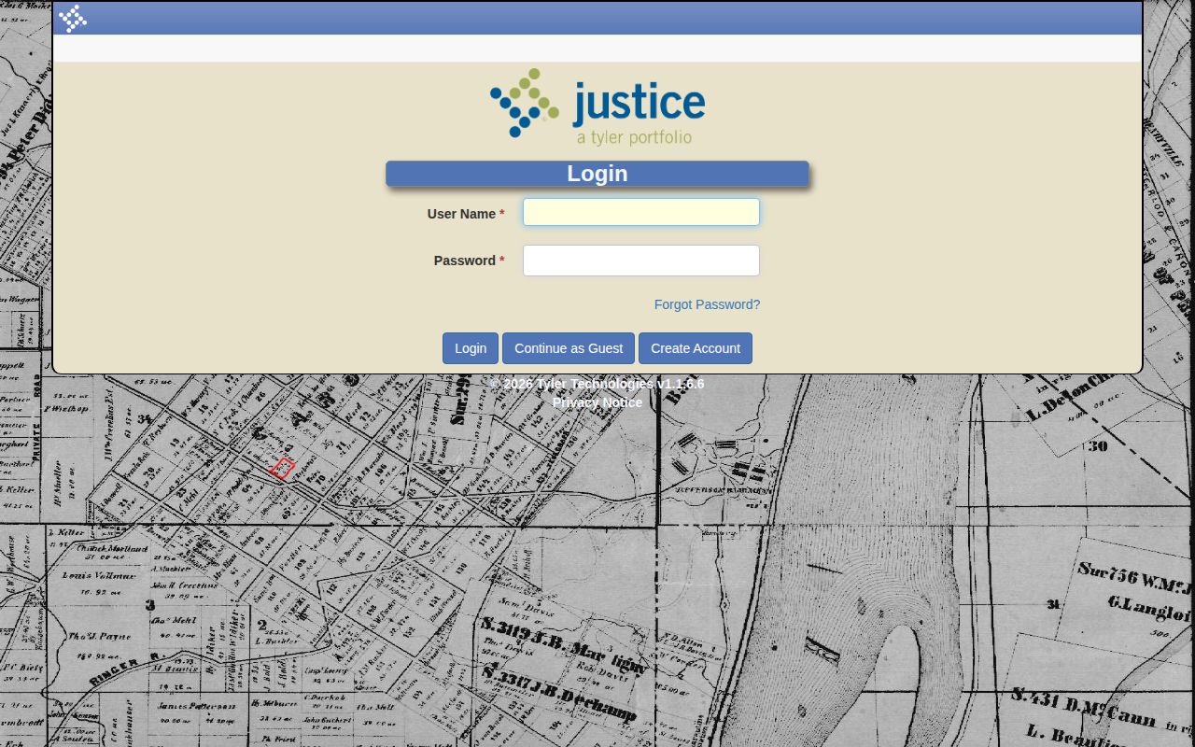Click the Login button
The image size is (1195, 747).
(x=471, y=348)
